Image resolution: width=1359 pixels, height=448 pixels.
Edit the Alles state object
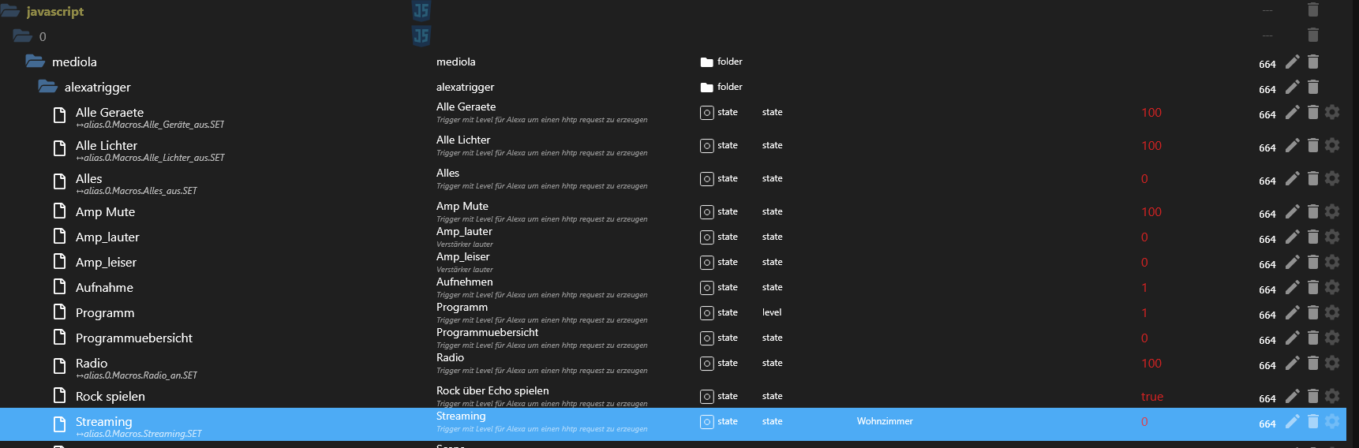(x=1292, y=178)
